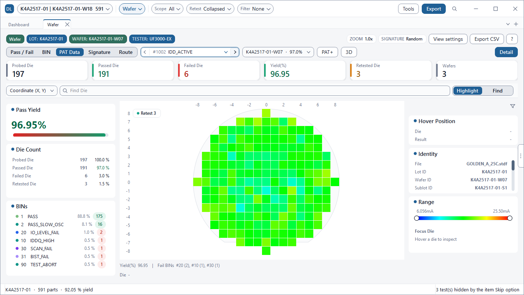
Task: Select the IO_LEVEL_FAIL bin row
Action: [x=61, y=232]
